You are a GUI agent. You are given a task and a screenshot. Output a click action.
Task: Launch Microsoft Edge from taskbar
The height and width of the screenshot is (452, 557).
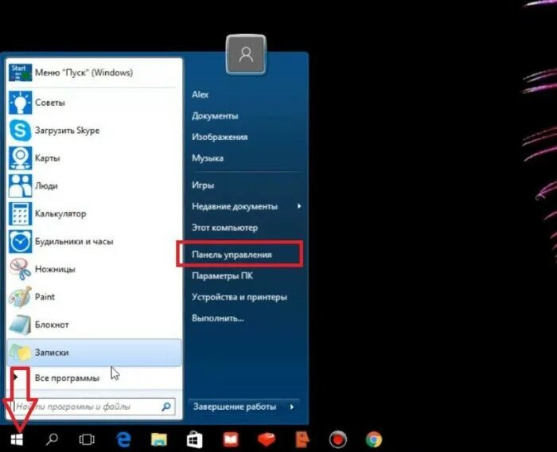click(123, 439)
